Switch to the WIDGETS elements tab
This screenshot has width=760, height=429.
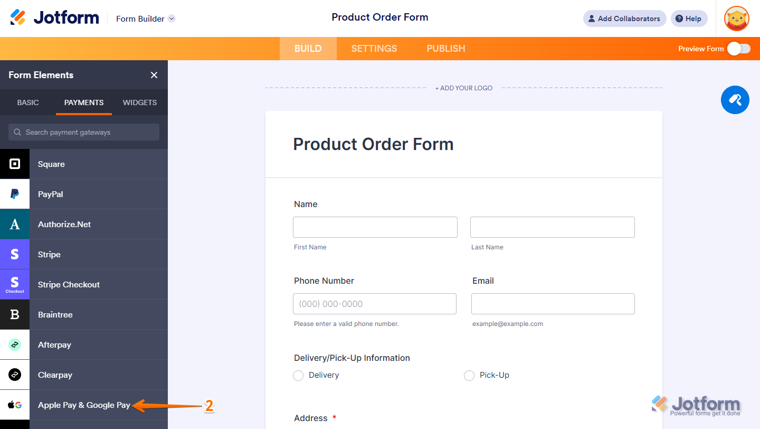139,102
